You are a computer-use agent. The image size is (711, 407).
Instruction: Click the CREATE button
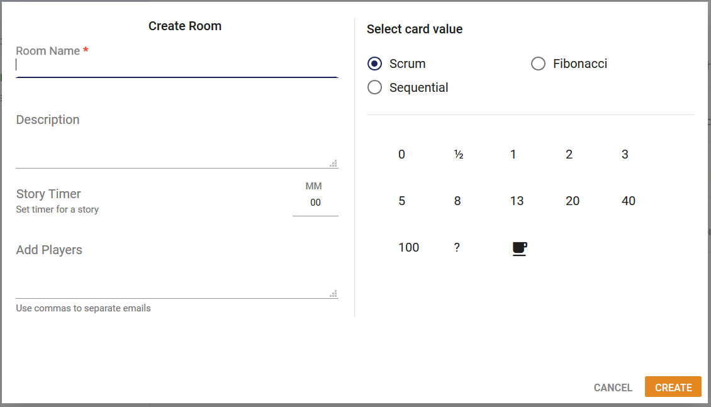673,387
